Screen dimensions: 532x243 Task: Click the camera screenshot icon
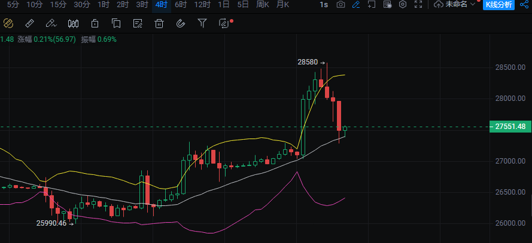coord(341,5)
